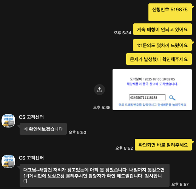Screen dimensions: 196x189
Task: Select the 1:1문의도 몇차례 드렸어요 bubble
Action: pos(162,45)
